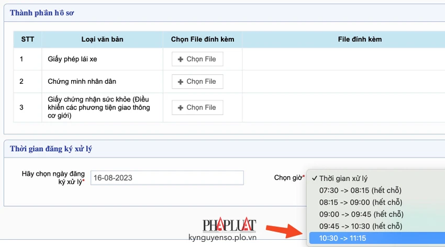Screen dimensions: 445x247
Task: Choose file for health certificate row
Action: click(x=197, y=107)
